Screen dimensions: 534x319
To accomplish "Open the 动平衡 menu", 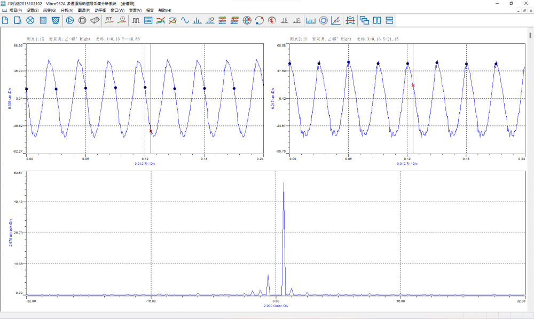I will pyautogui.click(x=100, y=11).
